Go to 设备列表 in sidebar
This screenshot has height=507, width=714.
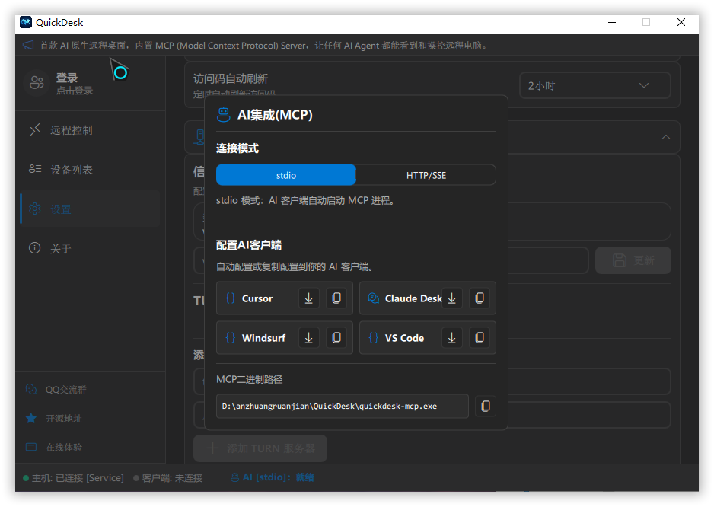click(x=71, y=170)
